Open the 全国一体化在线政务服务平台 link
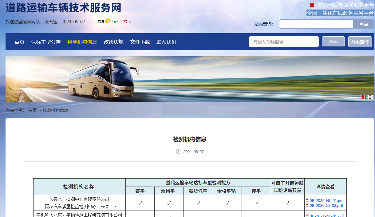This screenshot has height=217, width=375. pyautogui.click(x=340, y=12)
